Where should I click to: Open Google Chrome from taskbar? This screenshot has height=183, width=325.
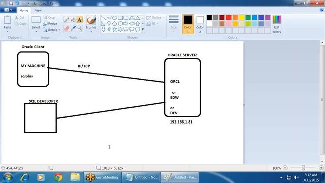(x=58, y=177)
